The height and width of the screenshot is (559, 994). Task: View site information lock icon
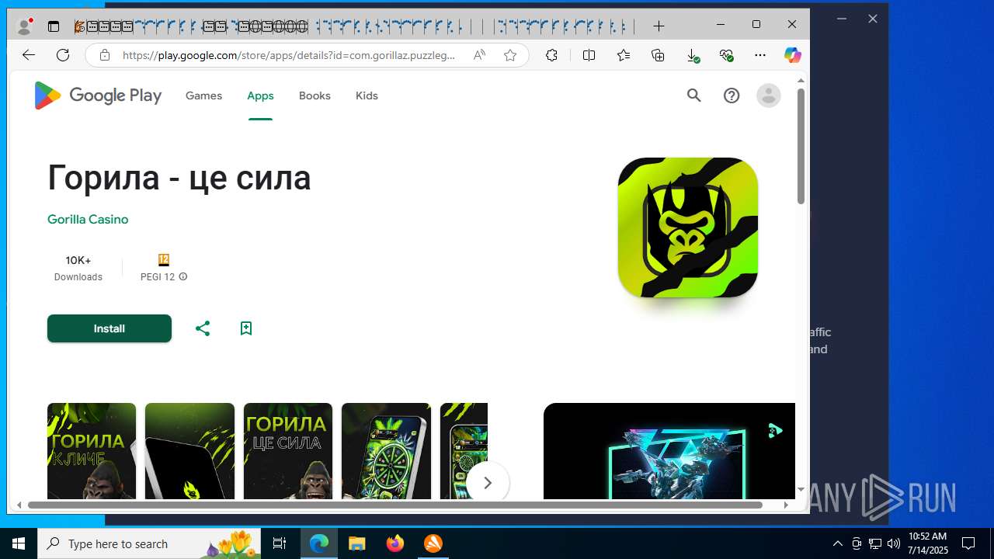tap(104, 55)
